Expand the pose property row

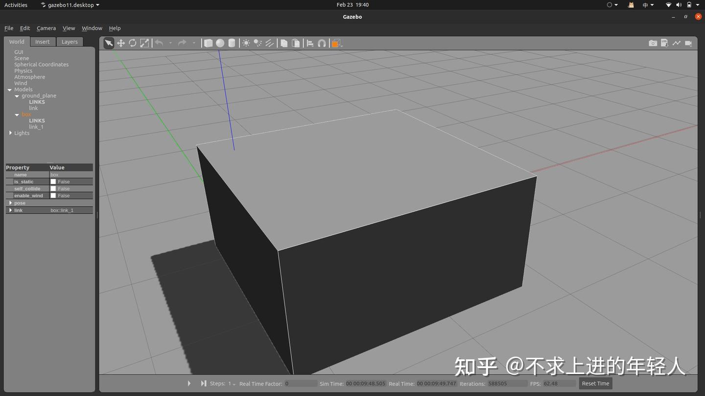tap(11, 203)
